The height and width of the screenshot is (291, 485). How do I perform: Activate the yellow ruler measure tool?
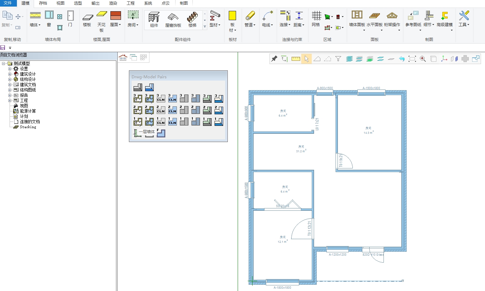[x=296, y=59]
